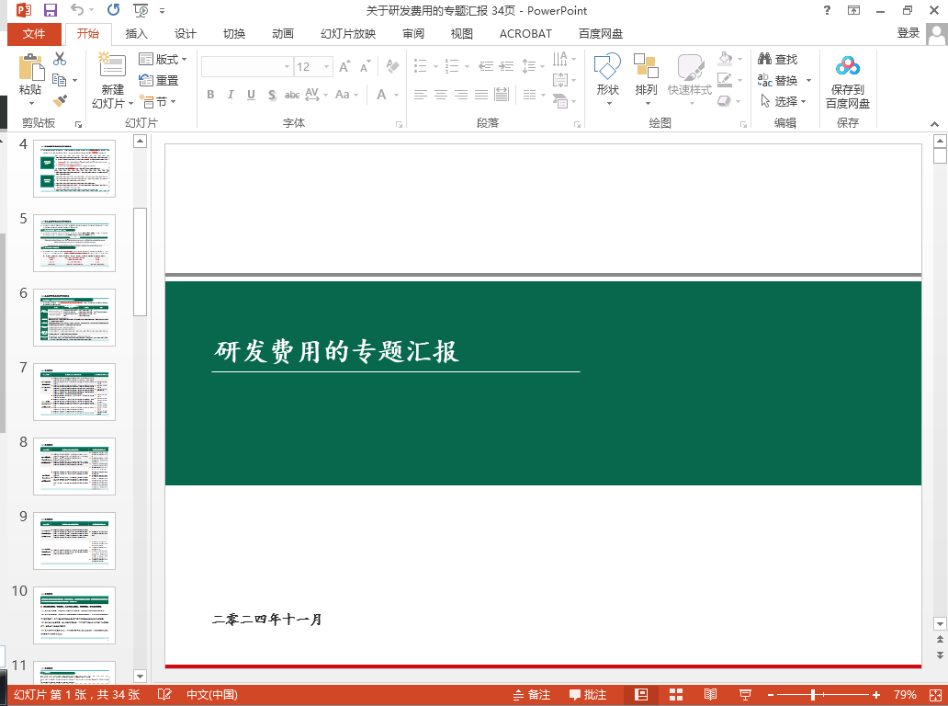Click the Shapes (形状) gallery icon
This screenshot has width=948, height=706.
click(x=607, y=66)
